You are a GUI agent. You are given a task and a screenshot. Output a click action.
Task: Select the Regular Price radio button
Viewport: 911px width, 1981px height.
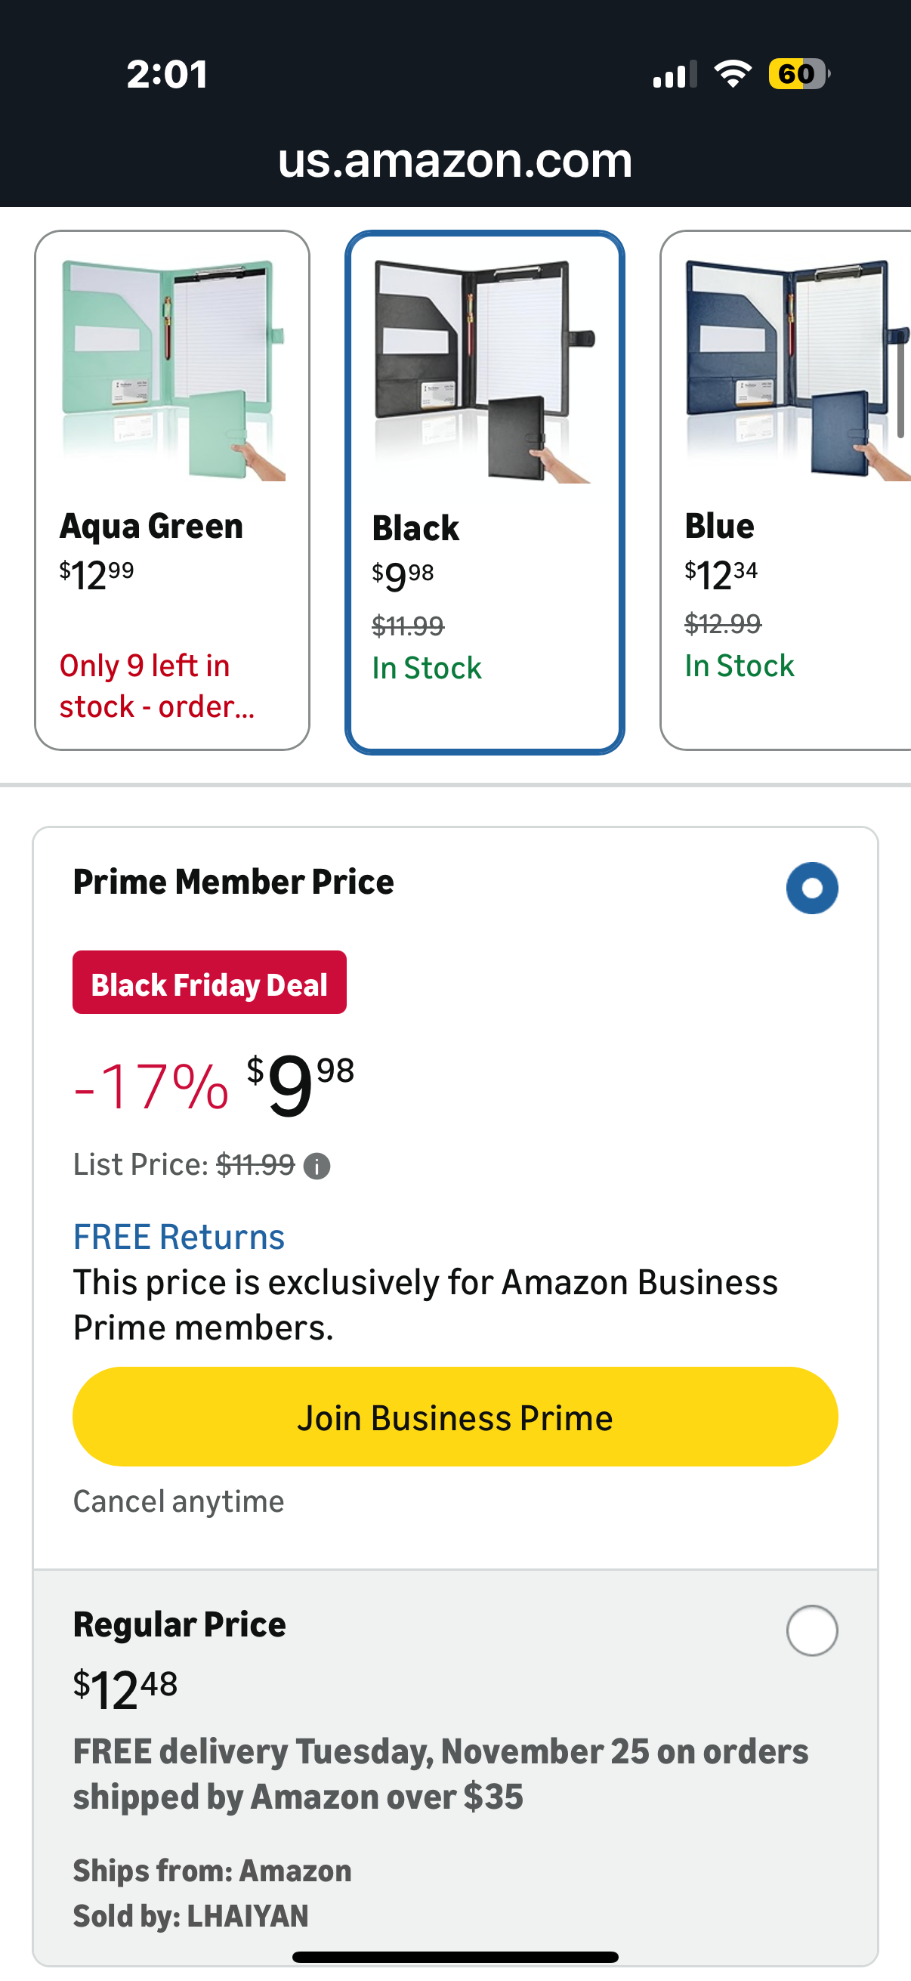tap(812, 1630)
